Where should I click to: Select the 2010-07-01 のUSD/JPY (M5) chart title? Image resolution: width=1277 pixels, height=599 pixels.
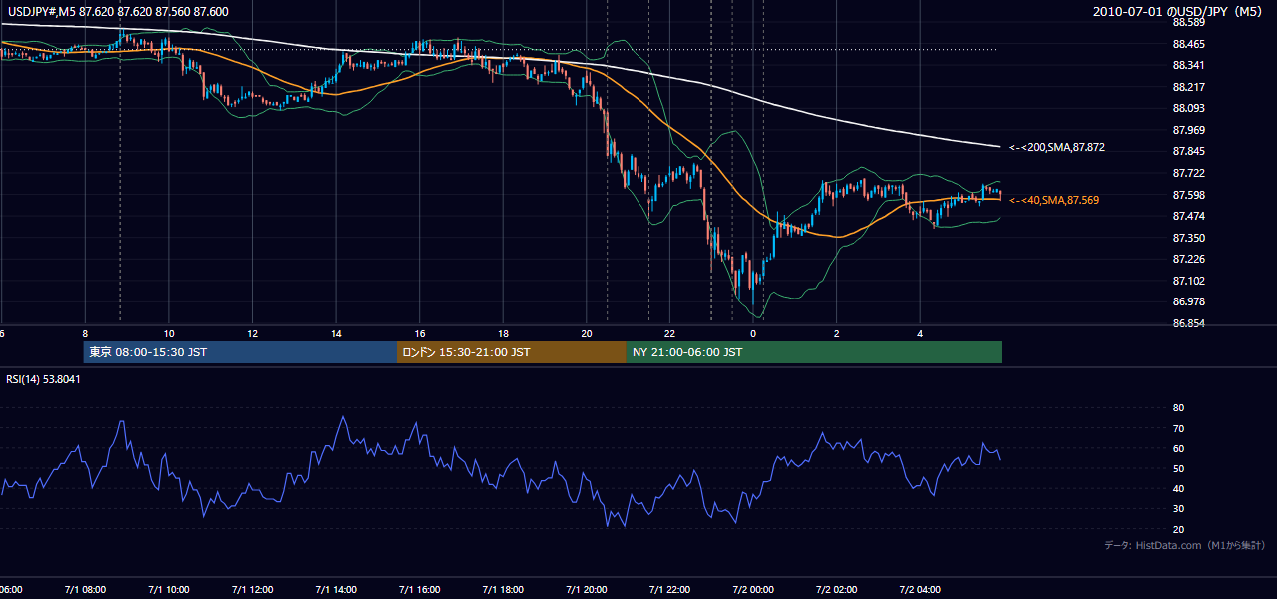(x=1178, y=12)
